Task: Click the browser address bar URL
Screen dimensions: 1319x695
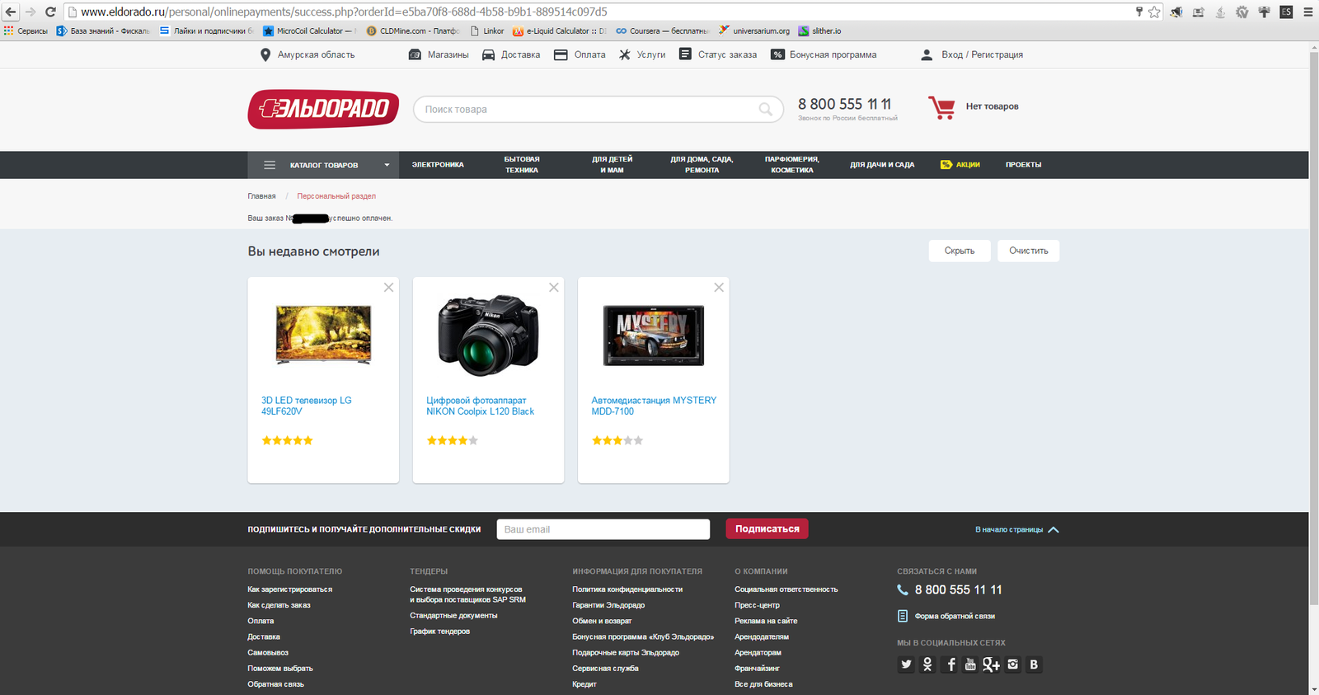Action: [x=344, y=12]
